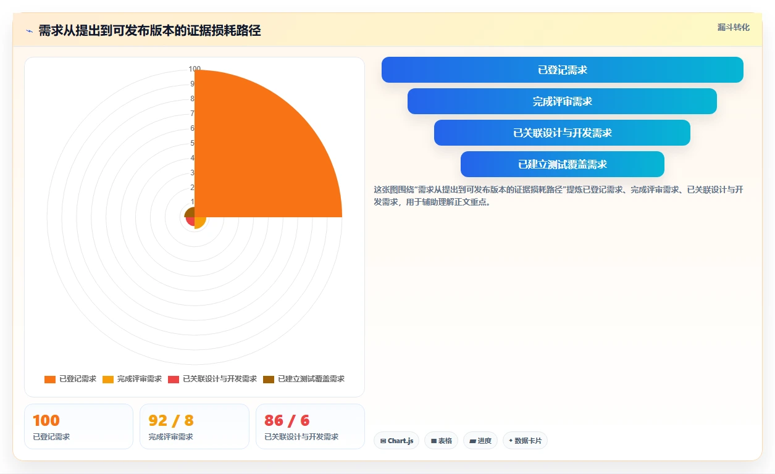Toggle the 已关联设计与开发需求 legend entry

click(x=212, y=379)
